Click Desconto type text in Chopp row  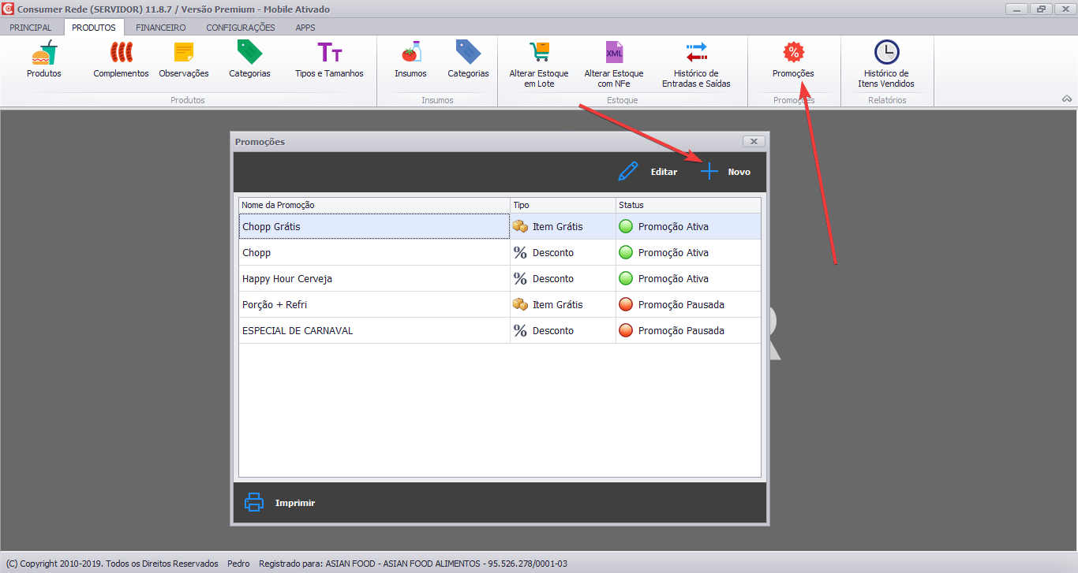tap(553, 253)
